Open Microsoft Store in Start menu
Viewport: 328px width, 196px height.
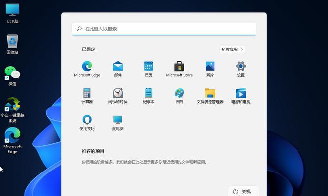pyautogui.click(x=179, y=69)
